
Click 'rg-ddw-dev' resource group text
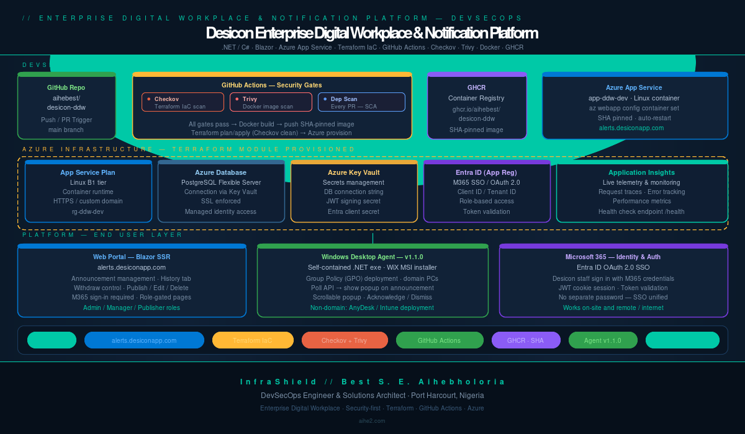tap(88, 211)
